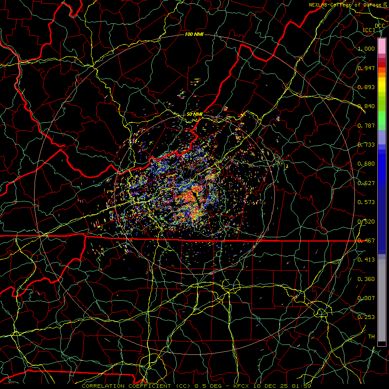Click the 0.627 legend value

pyautogui.click(x=366, y=183)
